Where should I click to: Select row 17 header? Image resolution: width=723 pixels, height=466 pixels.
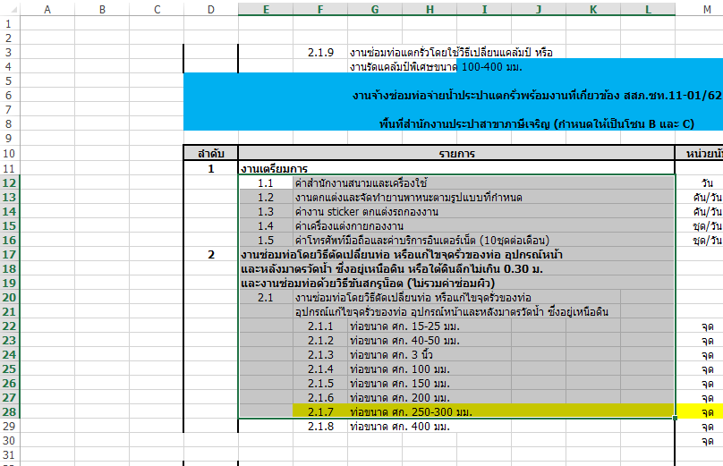tap(9, 254)
